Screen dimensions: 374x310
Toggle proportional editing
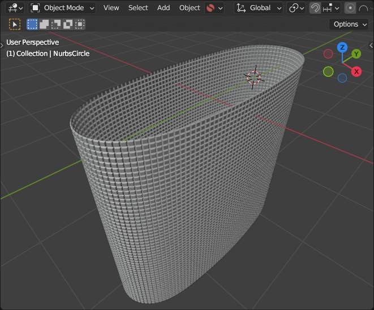tap(350, 8)
